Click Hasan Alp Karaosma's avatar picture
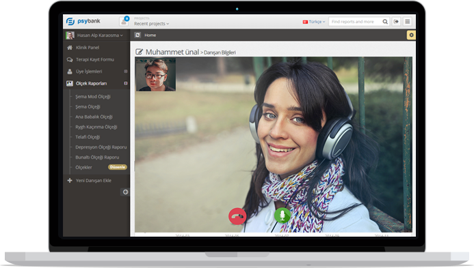 click(70, 35)
